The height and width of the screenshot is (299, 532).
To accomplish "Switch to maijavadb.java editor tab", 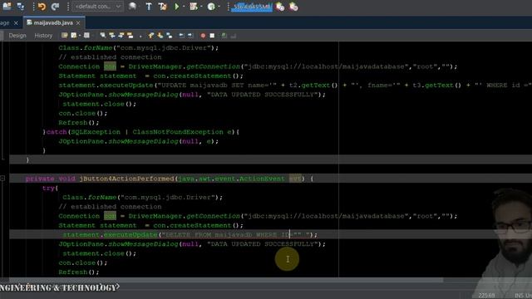I will pyautogui.click(x=53, y=22).
